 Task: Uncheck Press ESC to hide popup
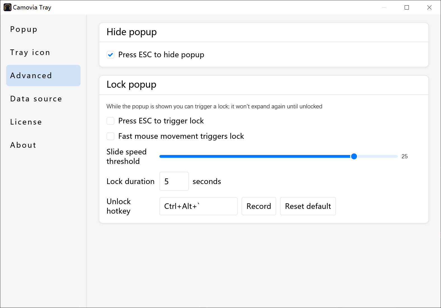tap(110, 55)
